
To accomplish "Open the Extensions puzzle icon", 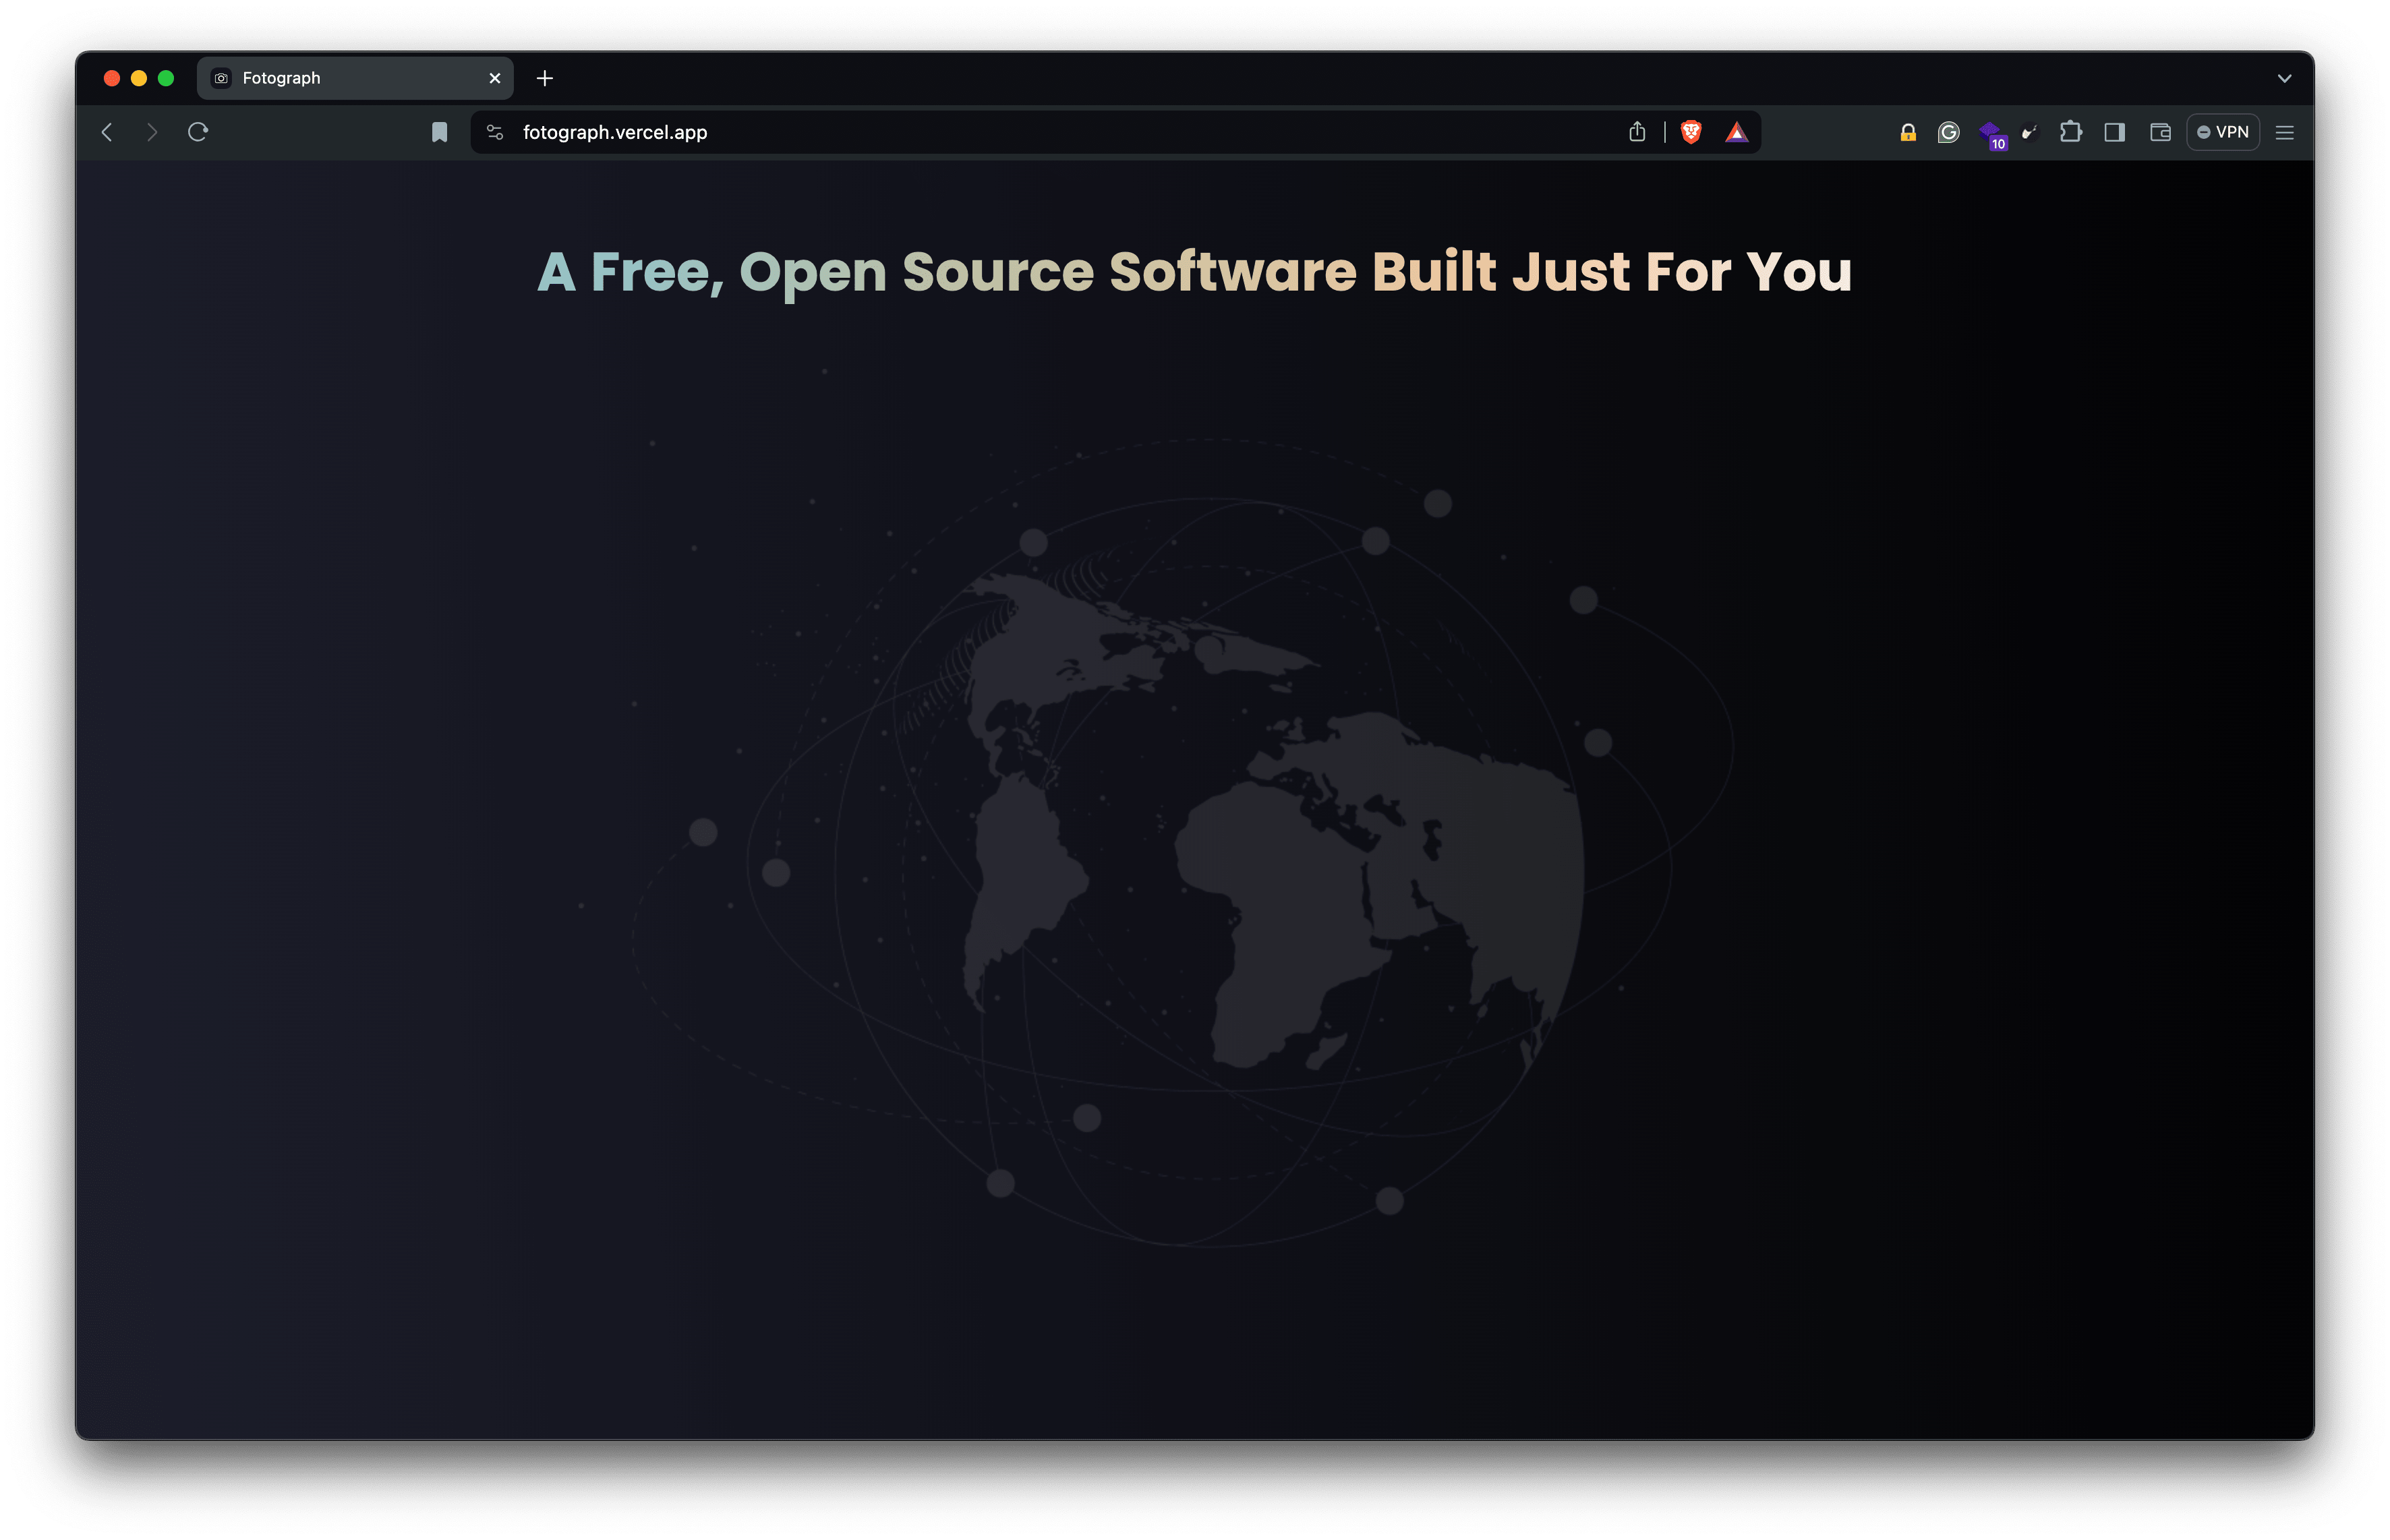I will coord(2071,132).
